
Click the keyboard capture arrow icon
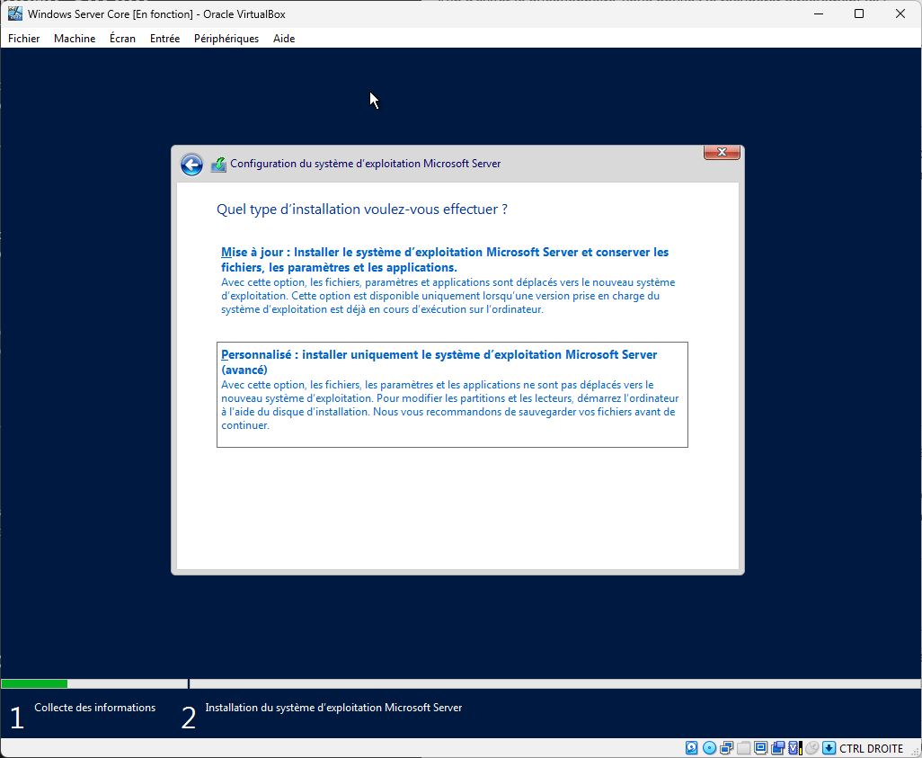tap(829, 748)
